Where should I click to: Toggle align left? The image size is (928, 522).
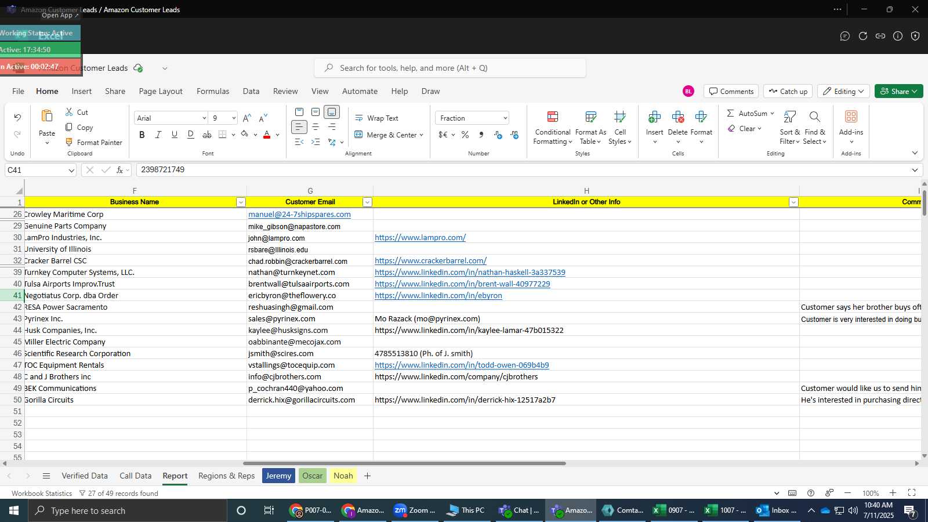[299, 126]
